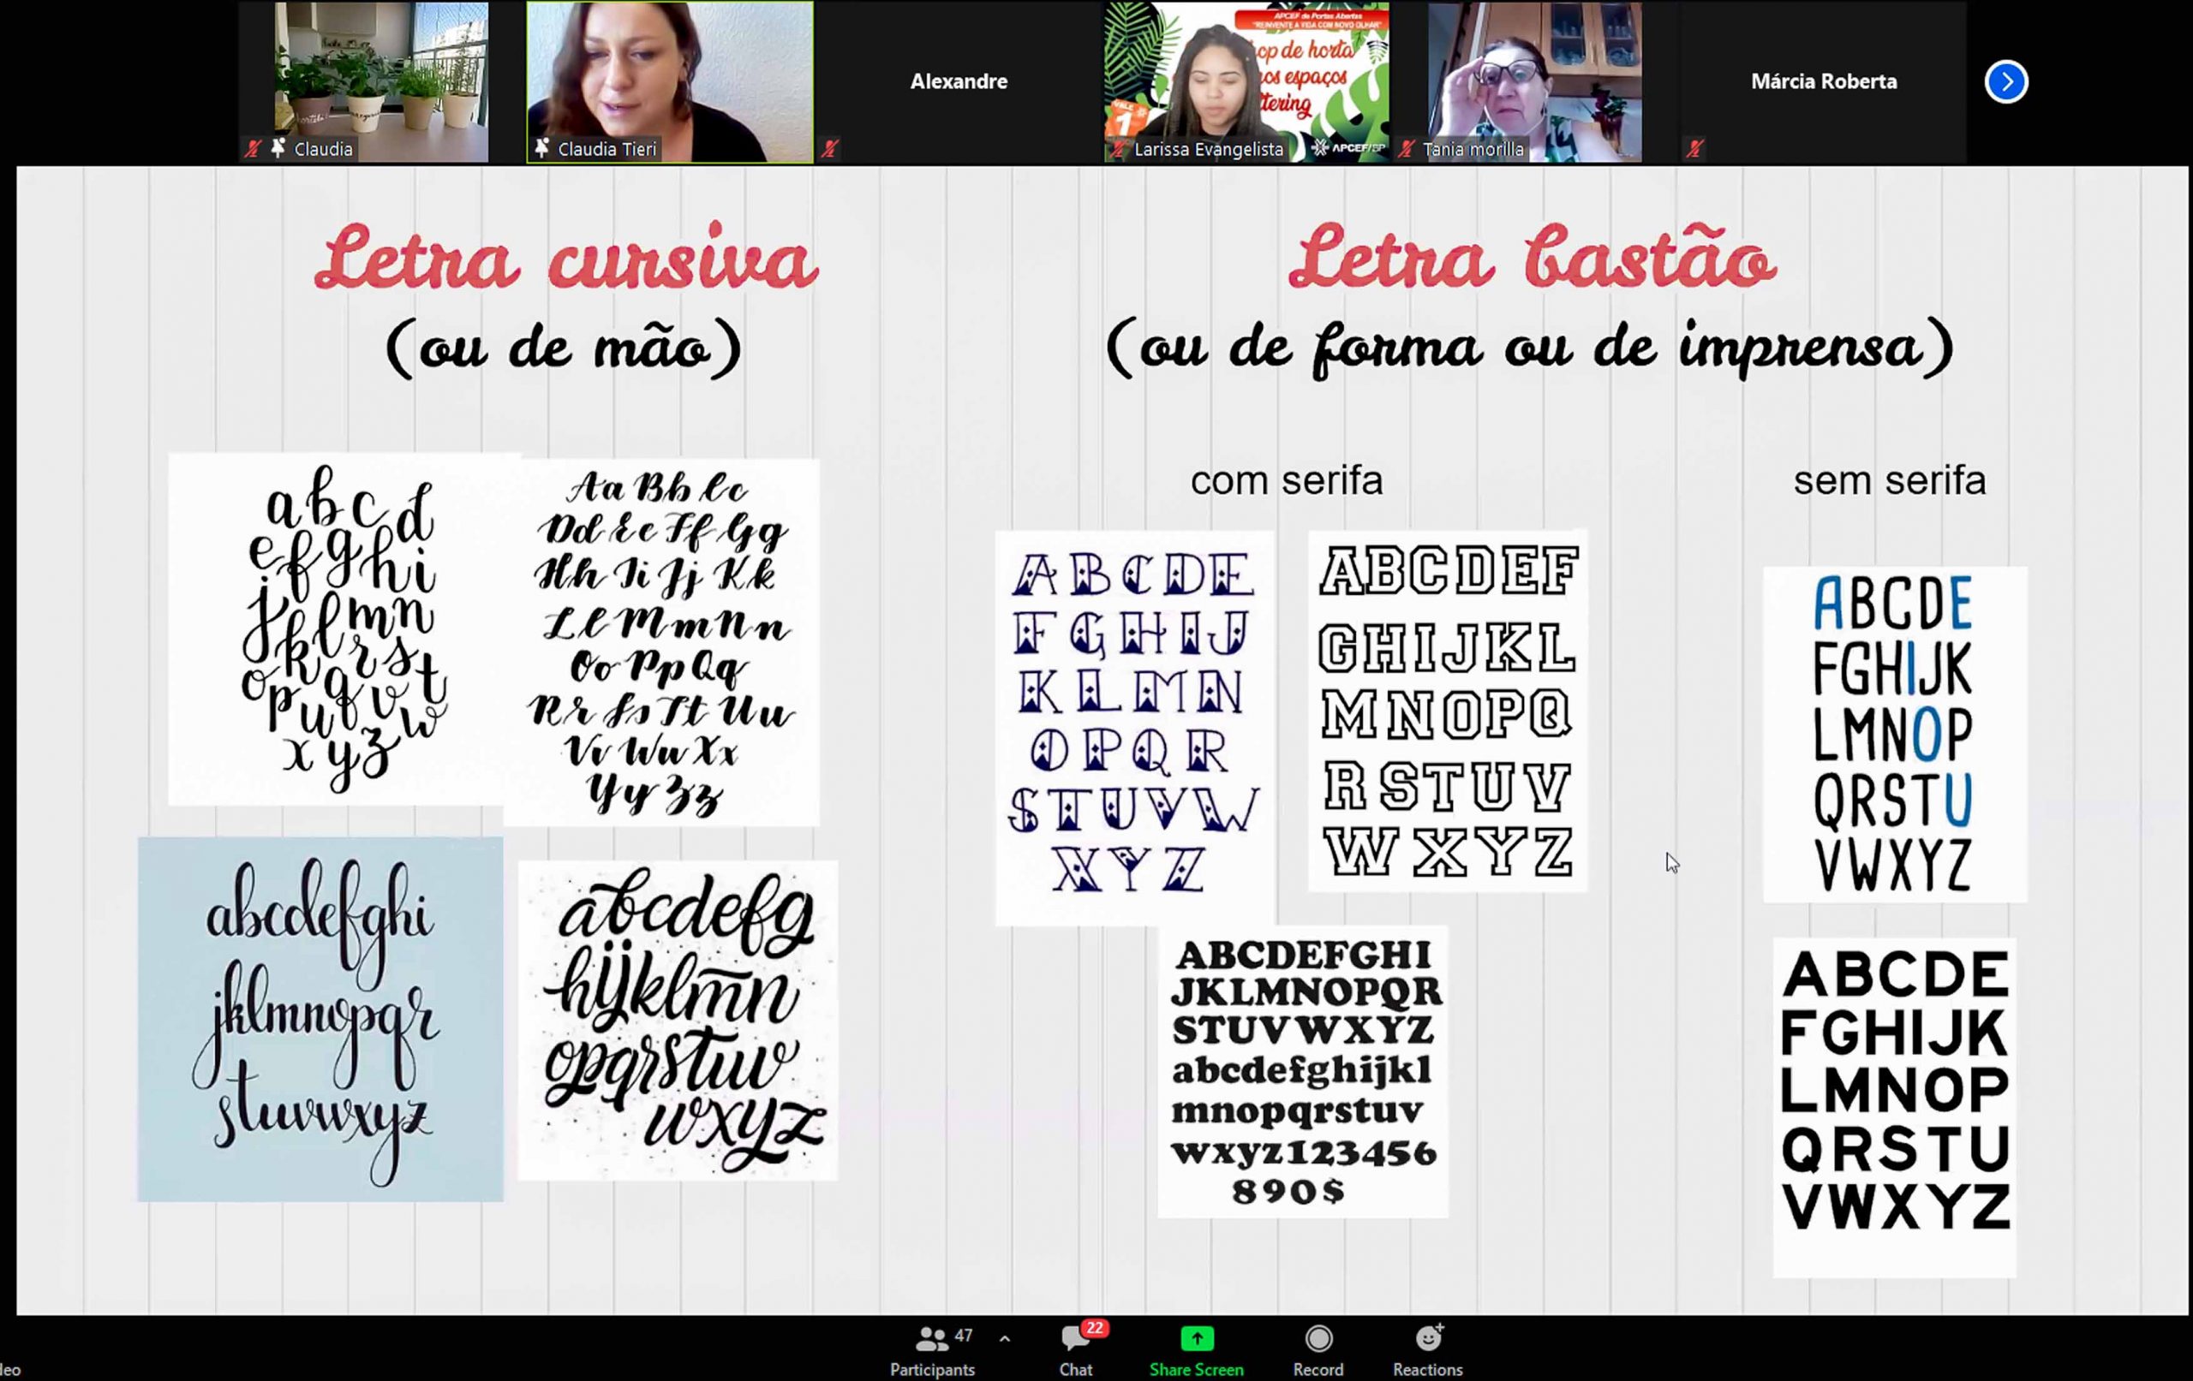Screen dimensions: 2193x1381
Task: Click the pin icon on Claudia's plant video
Action: point(278,148)
